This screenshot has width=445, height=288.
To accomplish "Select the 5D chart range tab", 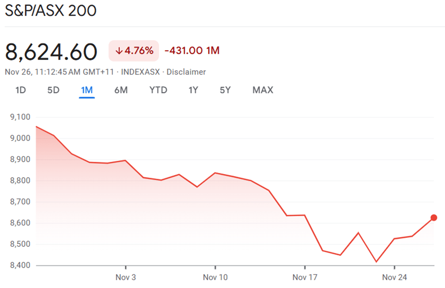I will 53,90.
